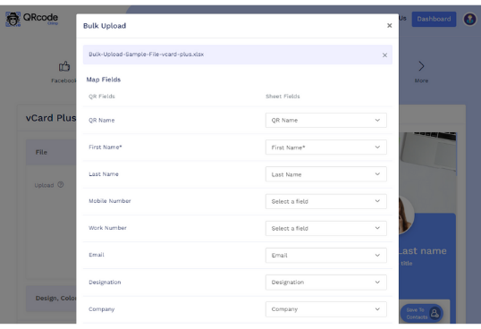Click the Work Number field label
Screen dimensions: 481x329
(x=107, y=228)
